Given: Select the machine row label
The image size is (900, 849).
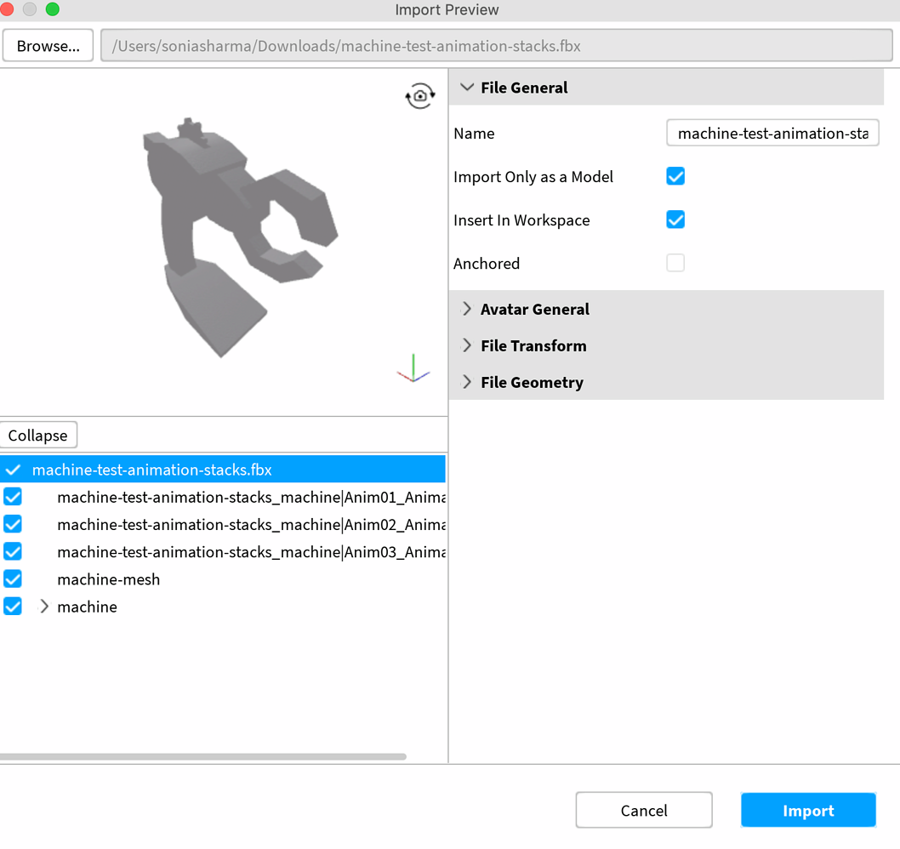Looking at the screenshot, I should tap(88, 607).
